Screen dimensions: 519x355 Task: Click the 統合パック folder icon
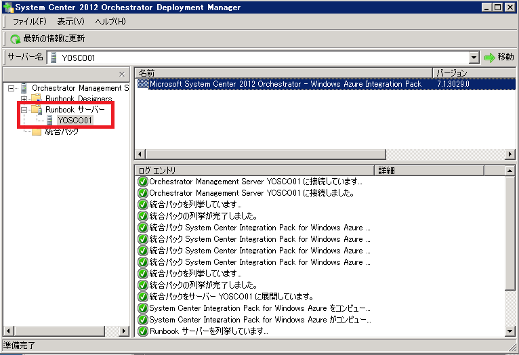click(37, 131)
